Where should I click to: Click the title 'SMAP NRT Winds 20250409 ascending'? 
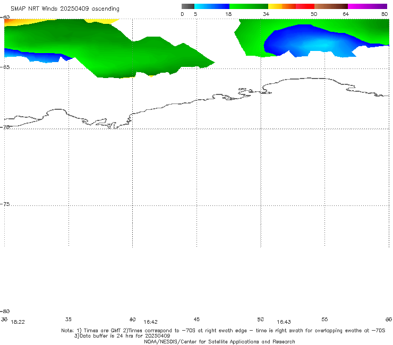tap(65, 8)
